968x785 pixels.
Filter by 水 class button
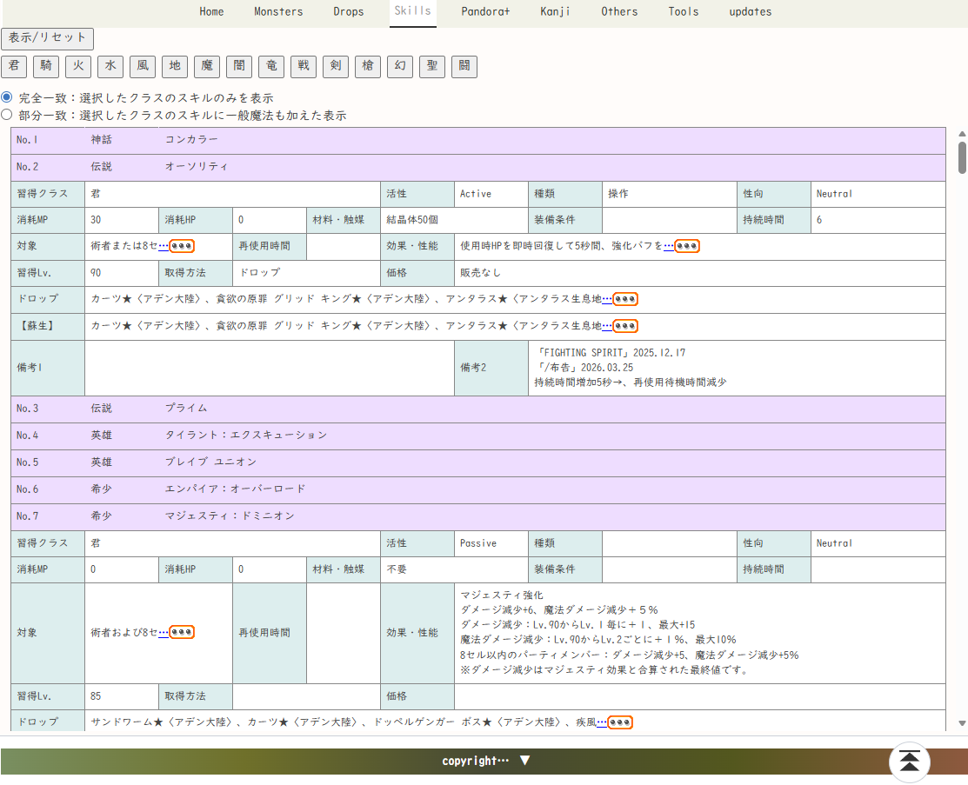(x=110, y=67)
